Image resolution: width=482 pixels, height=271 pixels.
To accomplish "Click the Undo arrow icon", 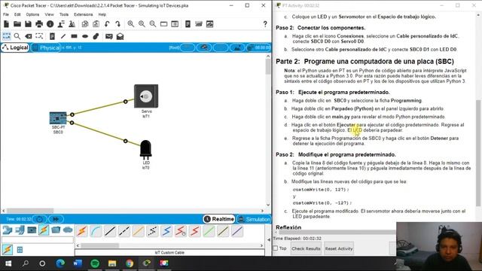I will (107, 24).
